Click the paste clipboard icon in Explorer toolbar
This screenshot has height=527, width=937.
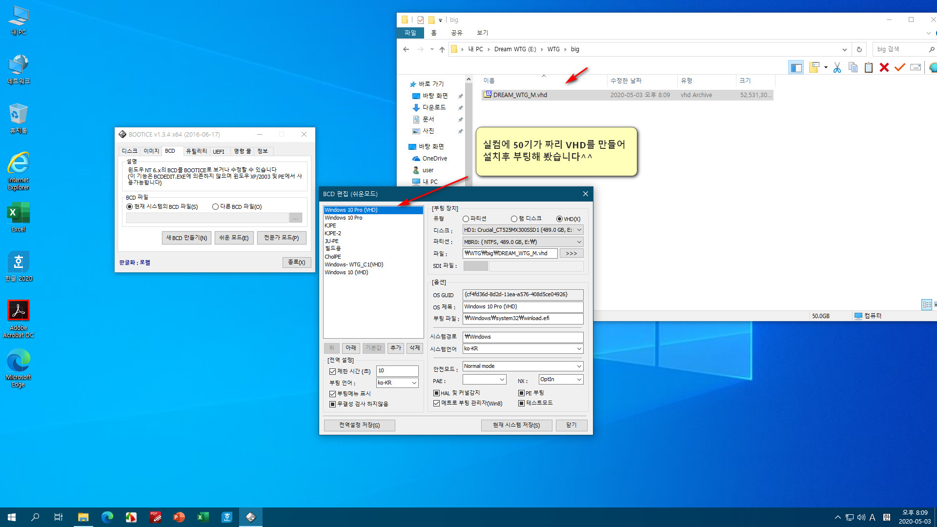869,68
